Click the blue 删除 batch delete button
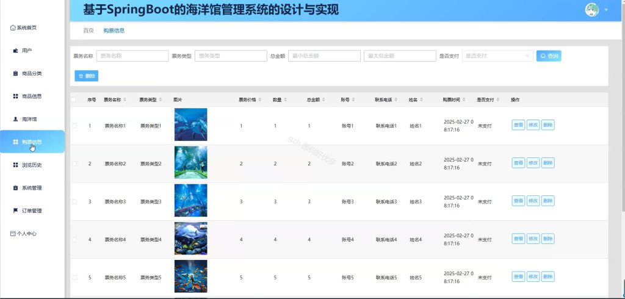This screenshot has height=299, width=625. pyautogui.click(x=87, y=76)
